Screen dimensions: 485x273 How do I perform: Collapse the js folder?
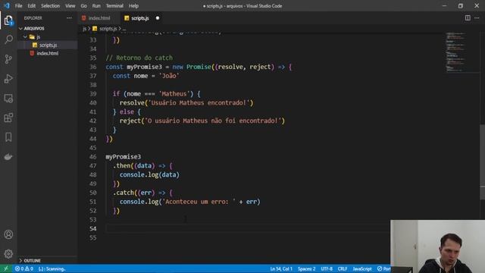25,37
